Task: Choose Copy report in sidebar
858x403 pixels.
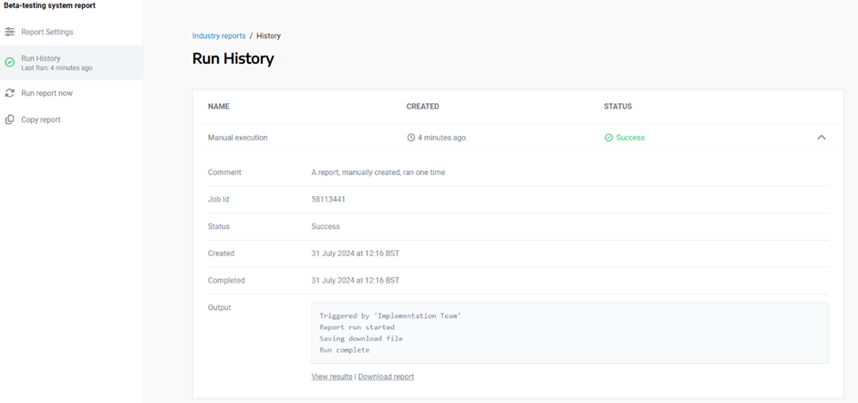Action: pos(41,119)
